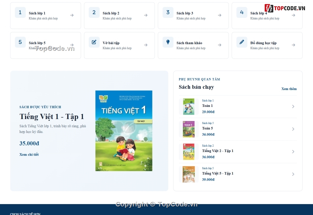The width and height of the screenshot is (313, 215).
Task: Click the Toán 5 book thumbnail
Action: pyautogui.click(x=189, y=129)
